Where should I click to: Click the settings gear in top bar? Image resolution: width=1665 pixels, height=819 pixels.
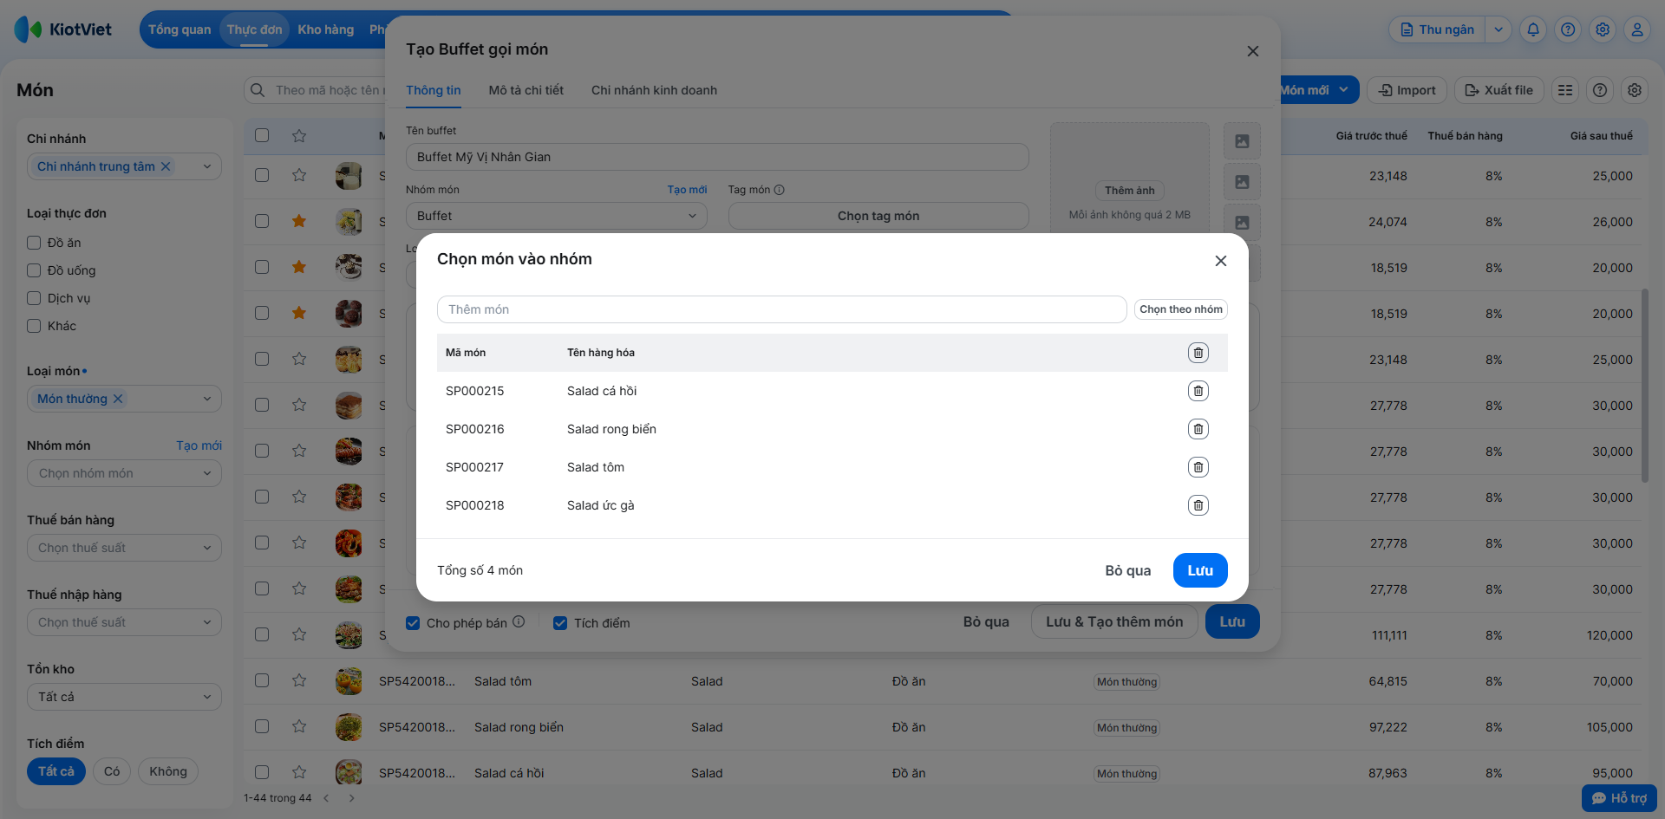1603,29
